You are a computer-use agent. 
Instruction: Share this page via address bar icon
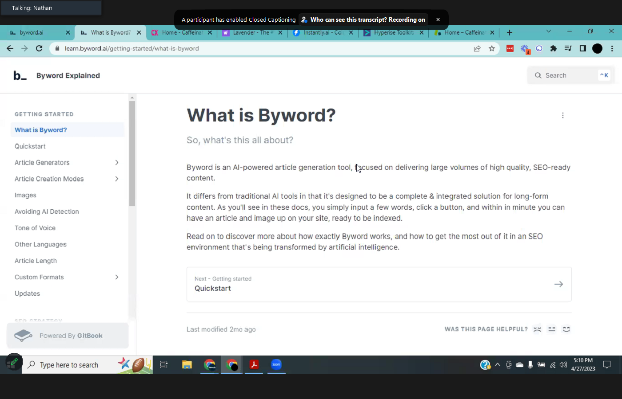(x=477, y=49)
